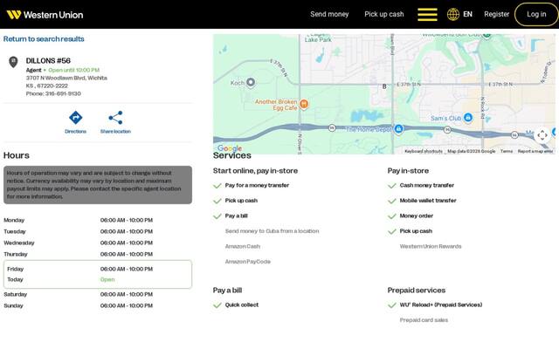Click the highlighted Friday hours row
The height and width of the screenshot is (349, 559).
click(x=98, y=274)
